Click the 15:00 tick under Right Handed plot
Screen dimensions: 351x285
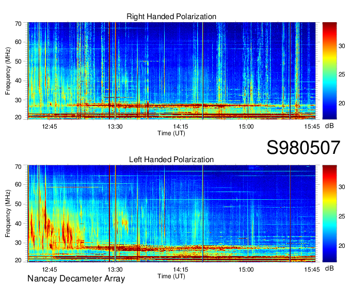[x=246, y=126]
